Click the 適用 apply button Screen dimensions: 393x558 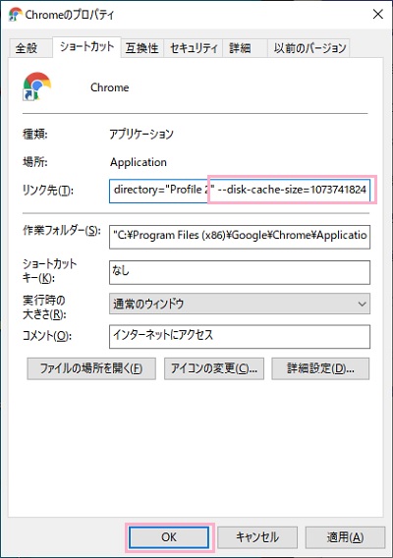(x=345, y=537)
